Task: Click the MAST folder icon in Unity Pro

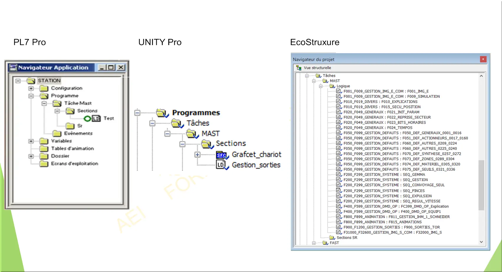Action: coord(192,134)
